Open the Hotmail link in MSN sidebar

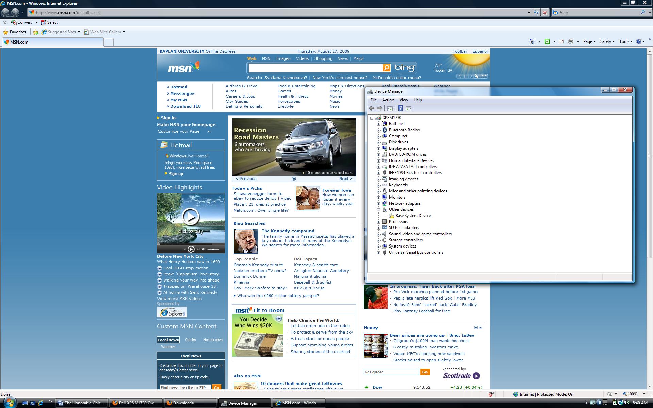(179, 87)
